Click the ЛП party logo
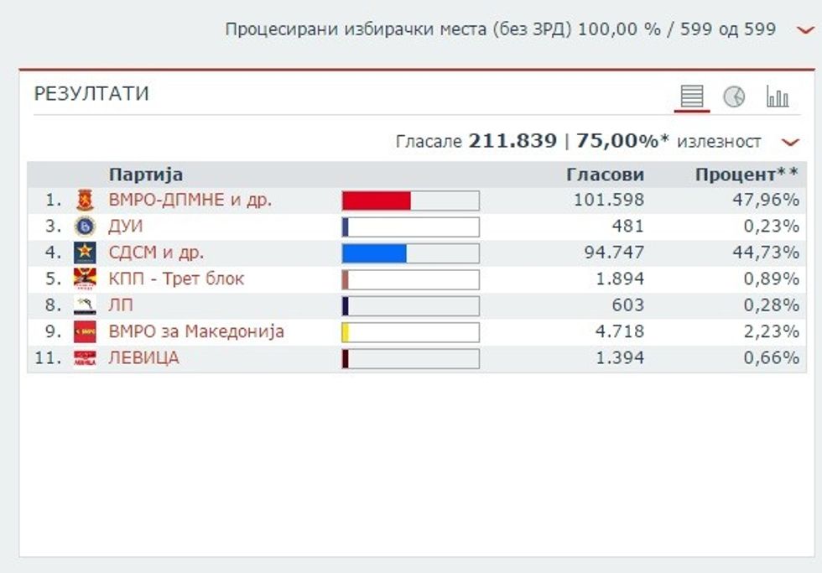 pyautogui.click(x=85, y=305)
